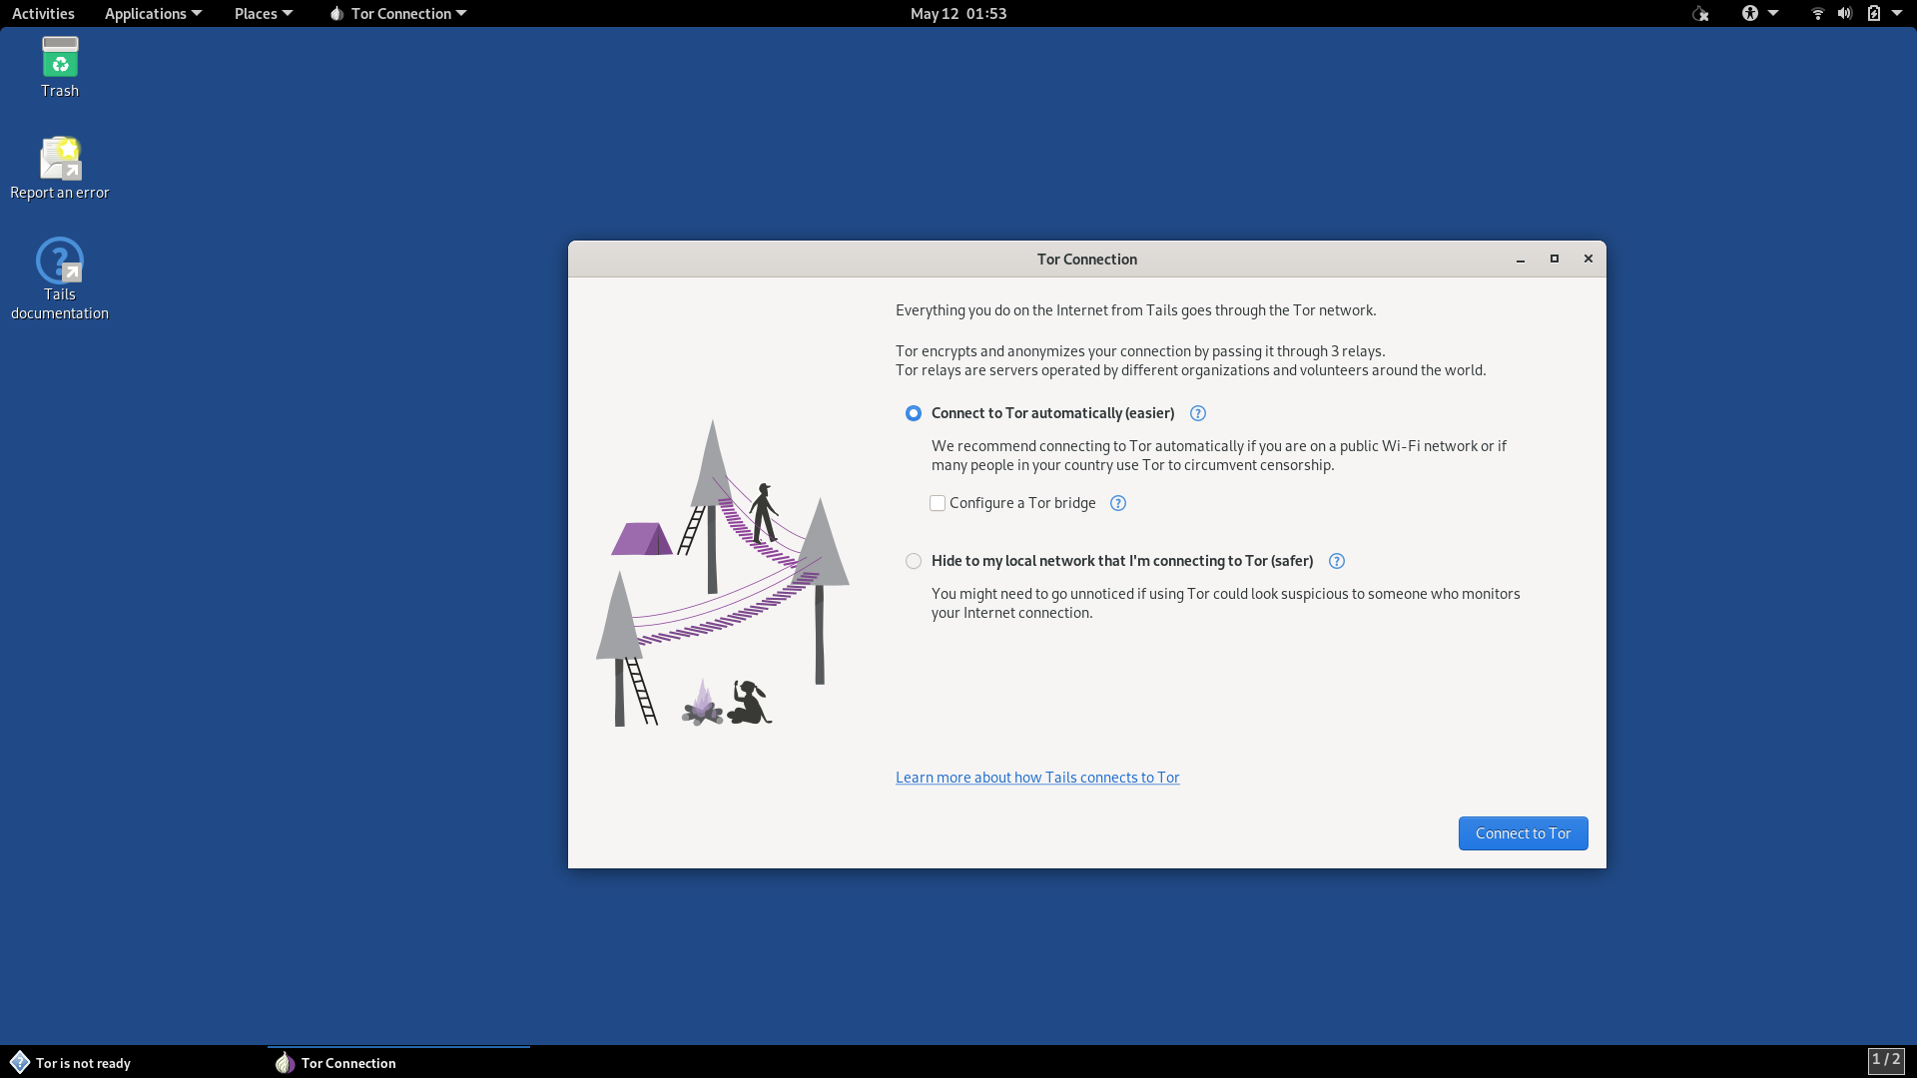Open the Report an error desktop icon
1917x1078 pixels.
[x=60, y=168]
